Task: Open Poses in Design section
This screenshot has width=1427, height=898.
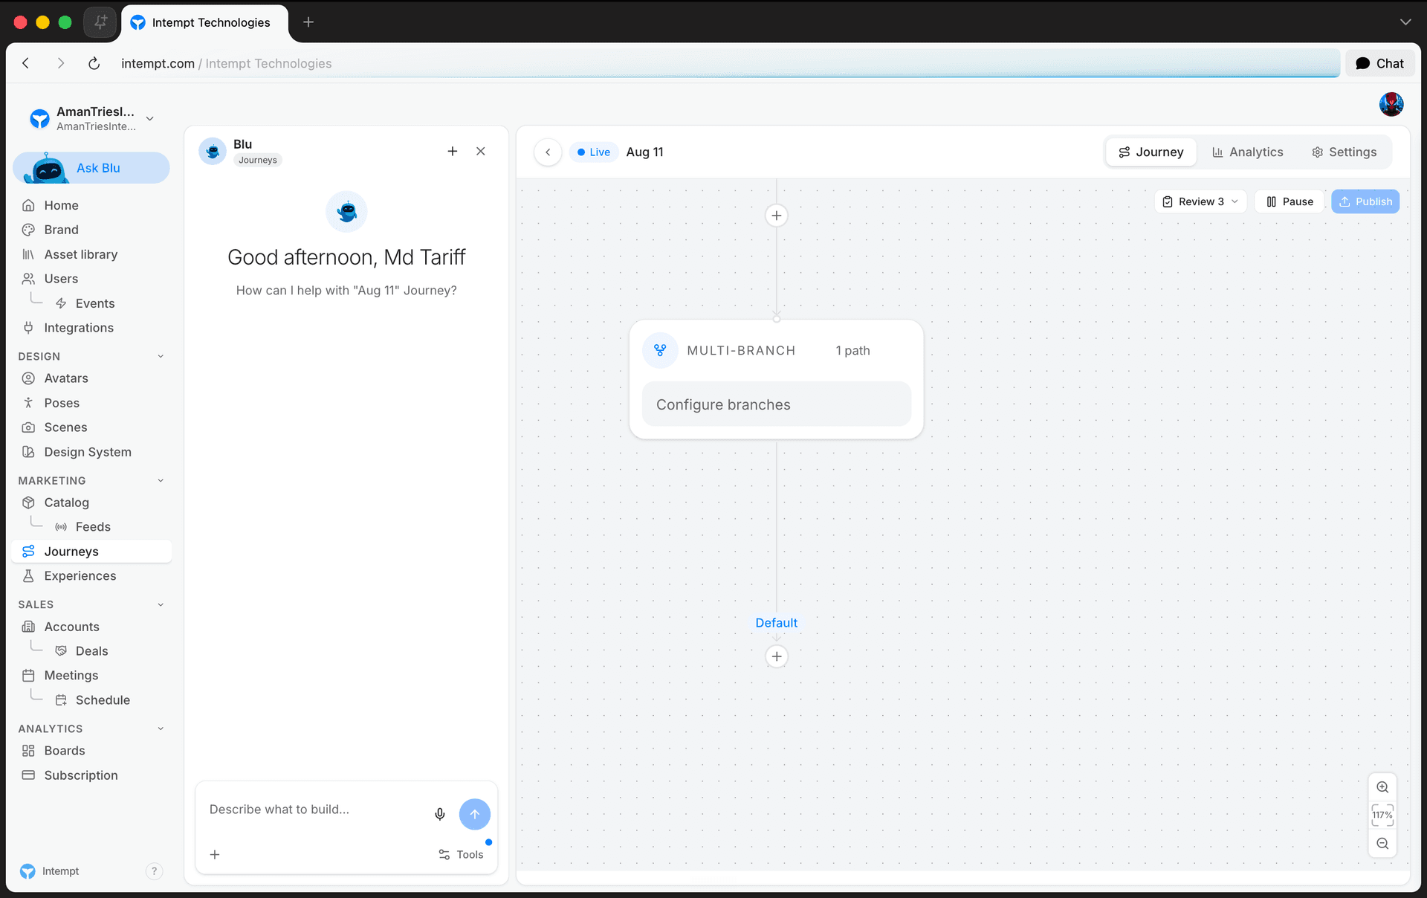Action: 91,403
